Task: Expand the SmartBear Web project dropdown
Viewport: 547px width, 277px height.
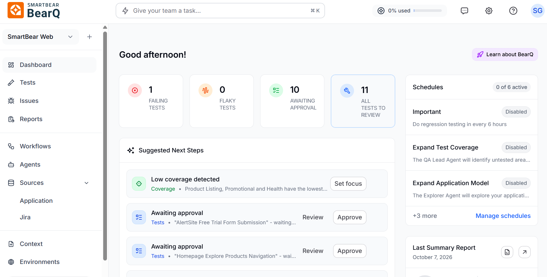Action: [41, 37]
